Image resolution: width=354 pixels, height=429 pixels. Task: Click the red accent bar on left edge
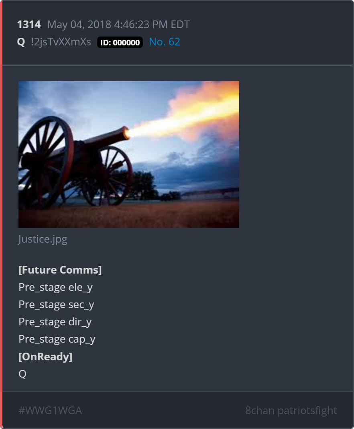tap(1, 214)
